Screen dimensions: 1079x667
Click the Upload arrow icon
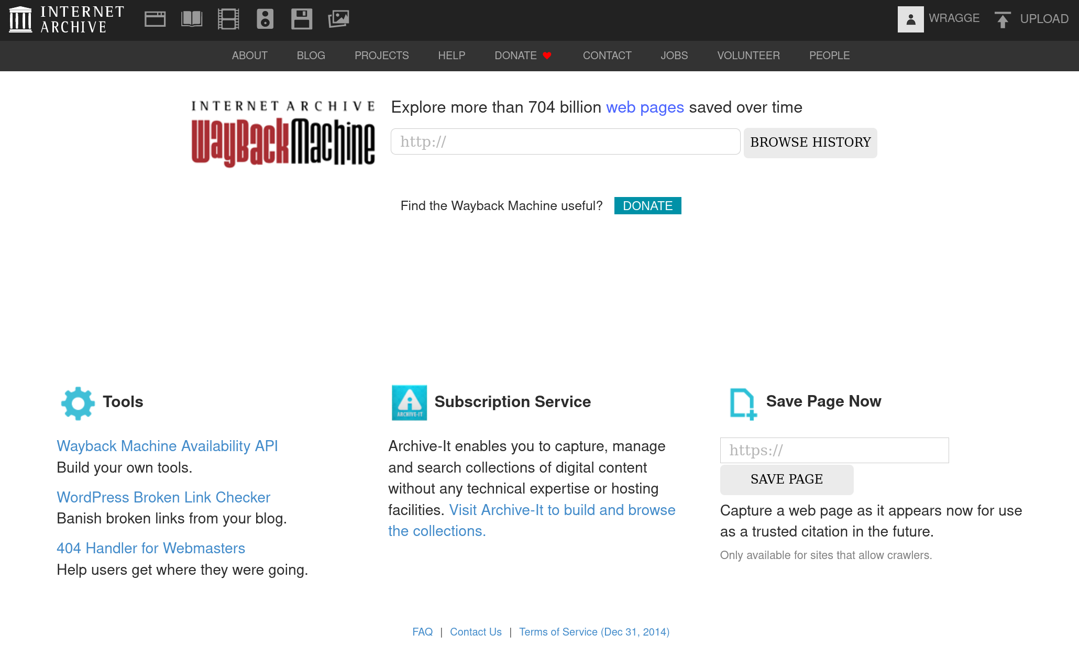(1003, 19)
